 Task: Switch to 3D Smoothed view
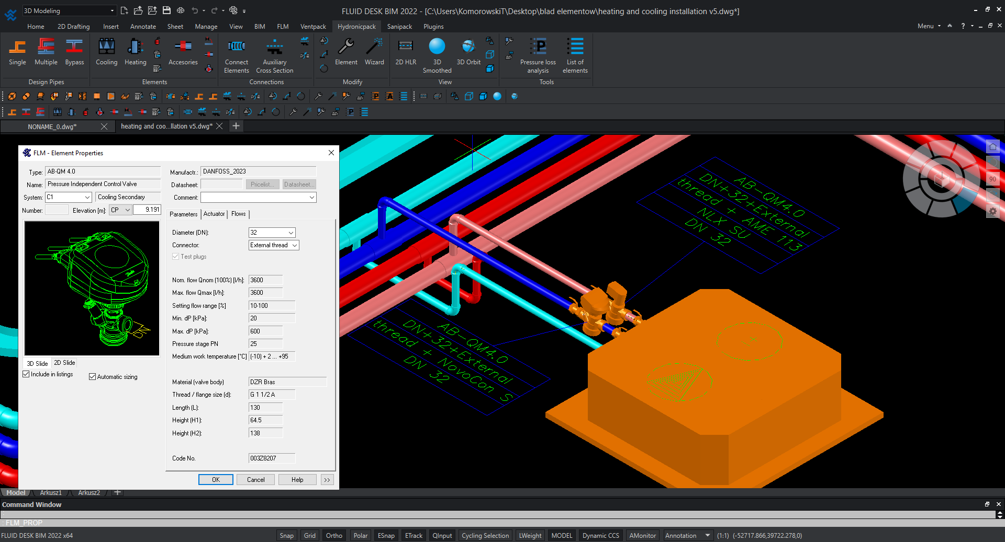point(437,52)
